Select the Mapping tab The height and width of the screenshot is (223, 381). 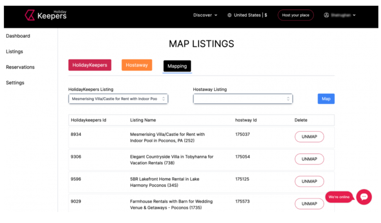[177, 66]
